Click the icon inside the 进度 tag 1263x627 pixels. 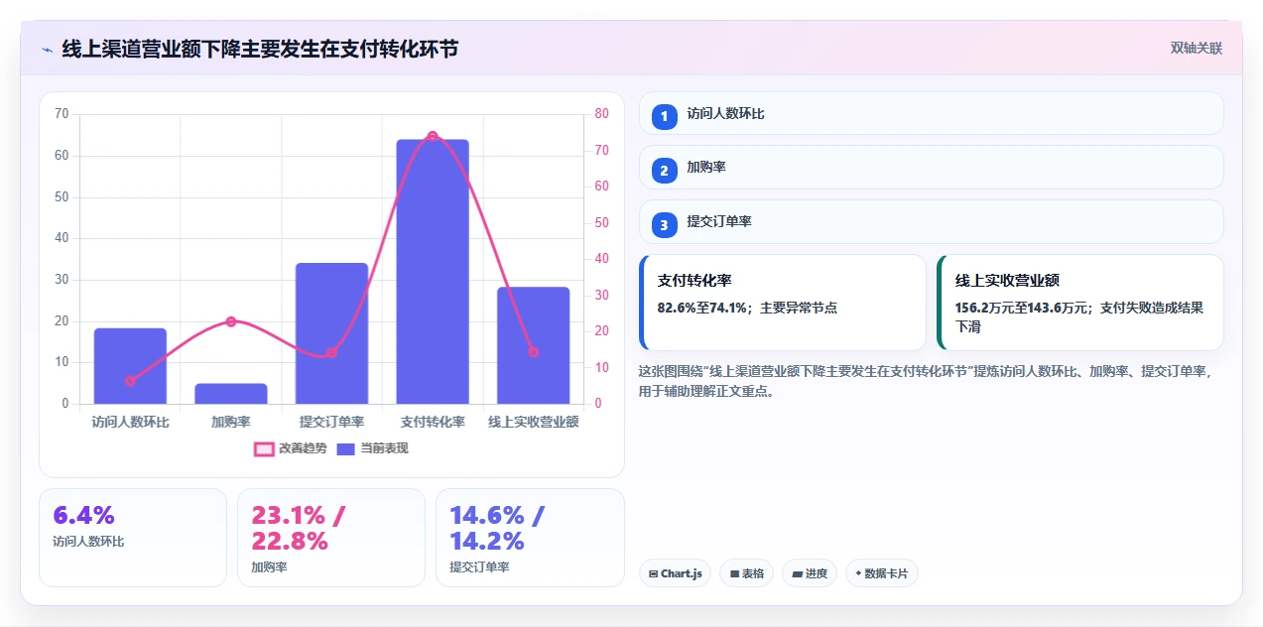click(x=797, y=573)
